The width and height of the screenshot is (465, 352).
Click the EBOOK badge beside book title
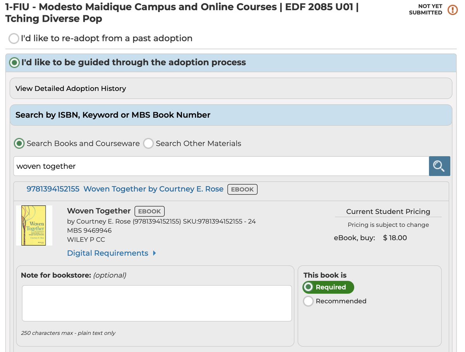pos(150,211)
